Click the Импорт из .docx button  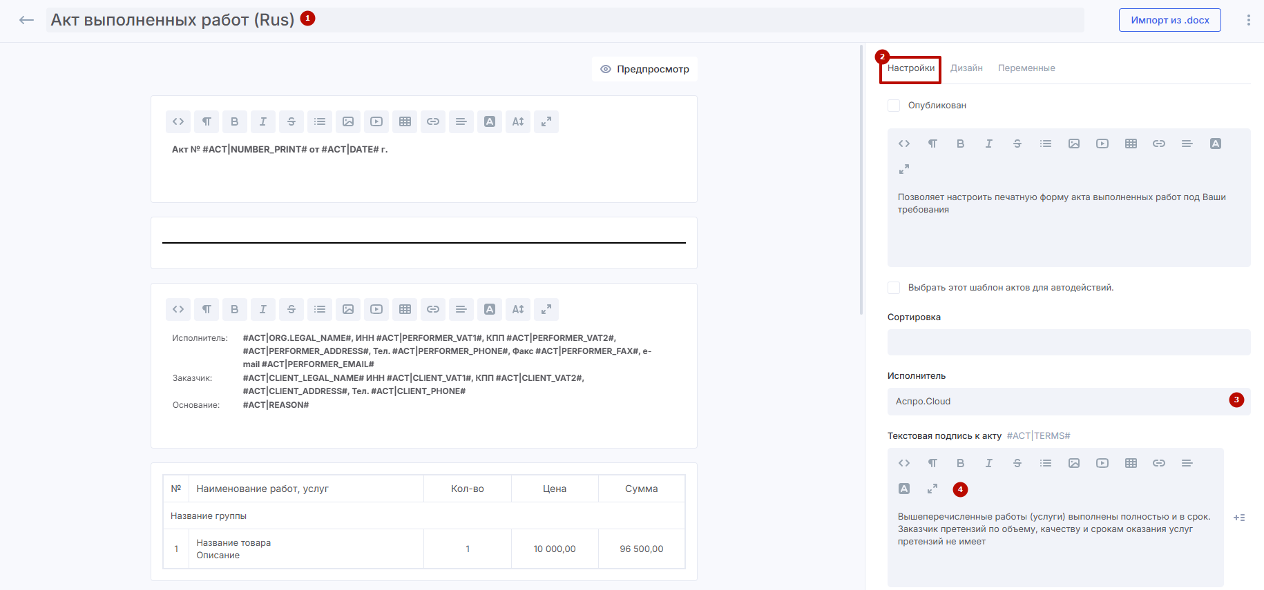(1169, 20)
